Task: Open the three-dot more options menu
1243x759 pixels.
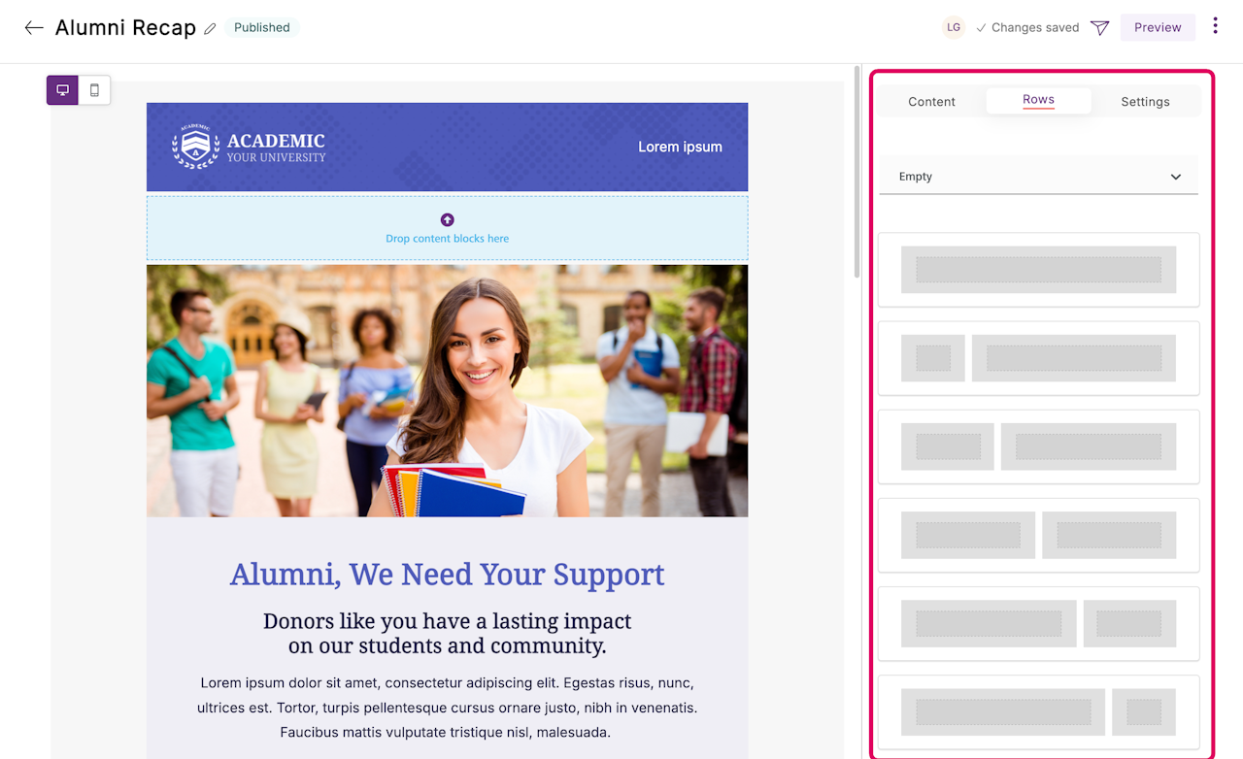Action: (x=1215, y=26)
